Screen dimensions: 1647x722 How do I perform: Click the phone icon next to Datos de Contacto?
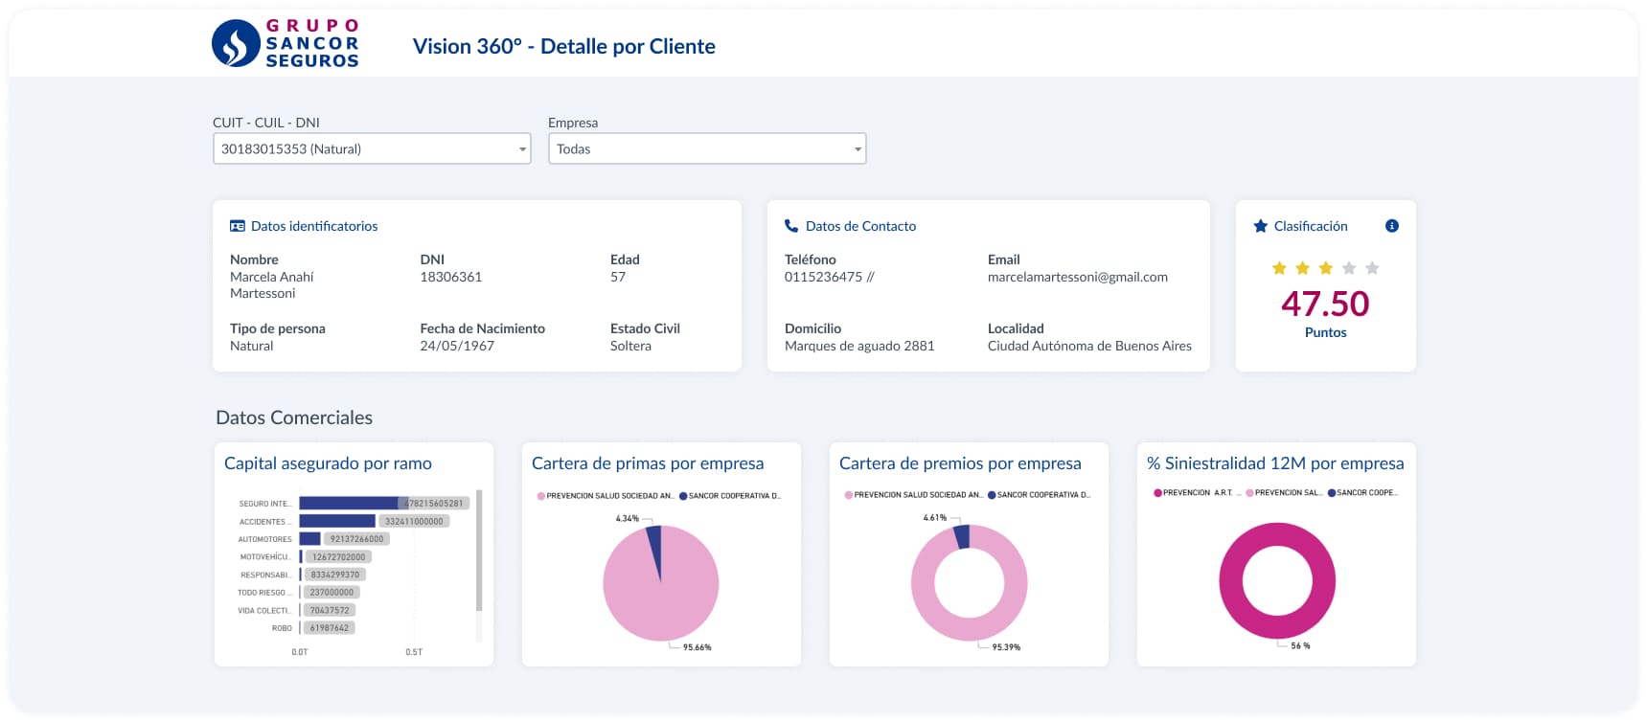(x=791, y=226)
